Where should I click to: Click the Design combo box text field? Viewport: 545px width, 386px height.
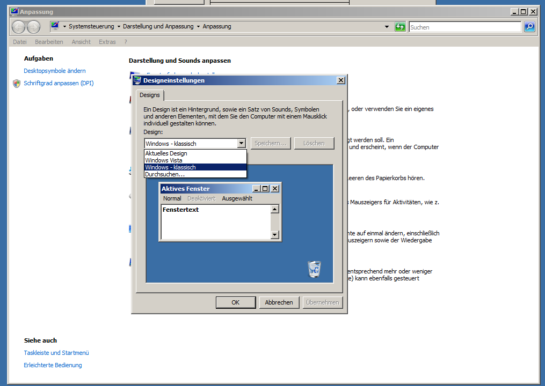[x=191, y=143]
